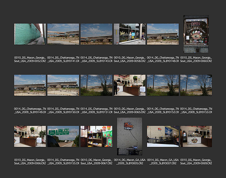This screenshot has height=178, width=226.
Task: Click filename ending 2009-0067.CR2
Action: 96,162
